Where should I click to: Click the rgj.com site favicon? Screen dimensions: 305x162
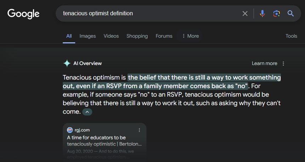click(x=70, y=130)
